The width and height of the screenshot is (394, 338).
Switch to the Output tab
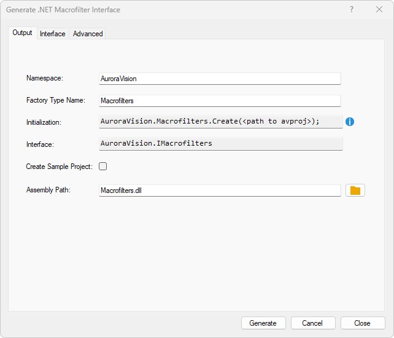pyautogui.click(x=23, y=33)
